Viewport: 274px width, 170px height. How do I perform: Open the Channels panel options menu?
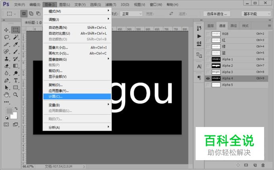click(x=269, y=26)
